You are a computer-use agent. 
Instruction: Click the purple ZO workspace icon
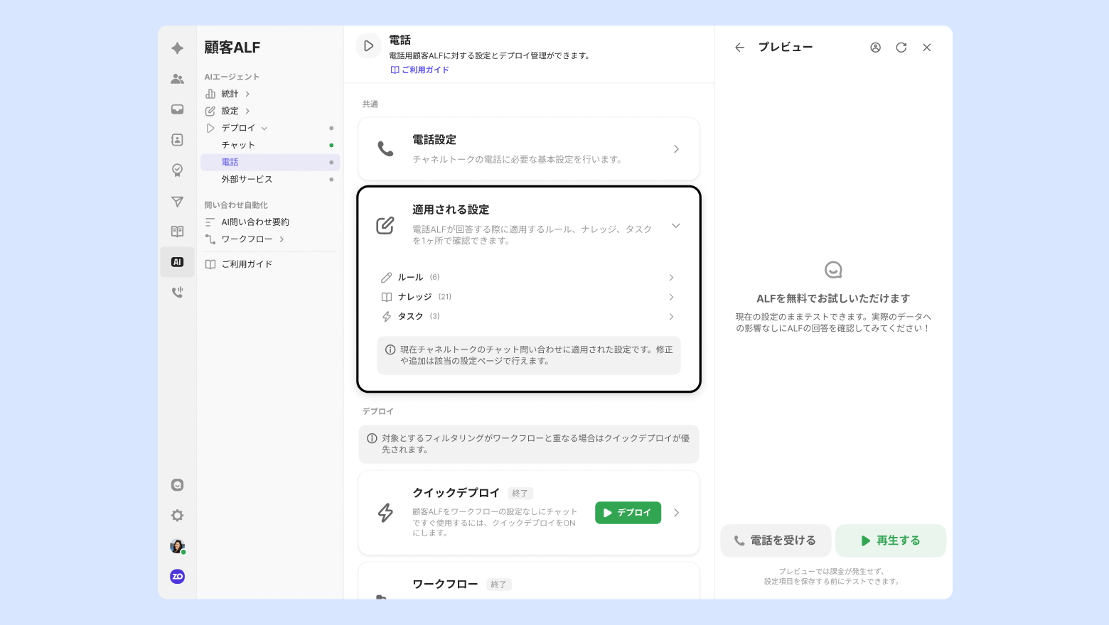tap(178, 577)
